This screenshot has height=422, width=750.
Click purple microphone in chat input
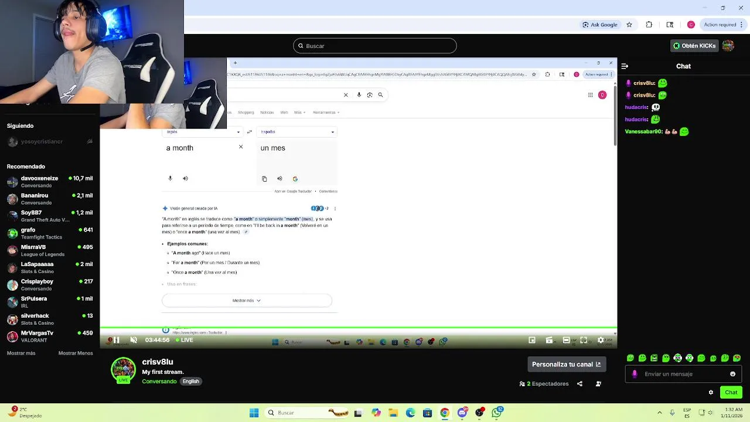(635, 374)
